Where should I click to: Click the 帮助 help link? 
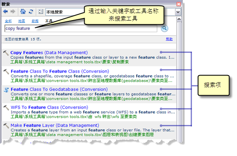[x=169, y=39]
